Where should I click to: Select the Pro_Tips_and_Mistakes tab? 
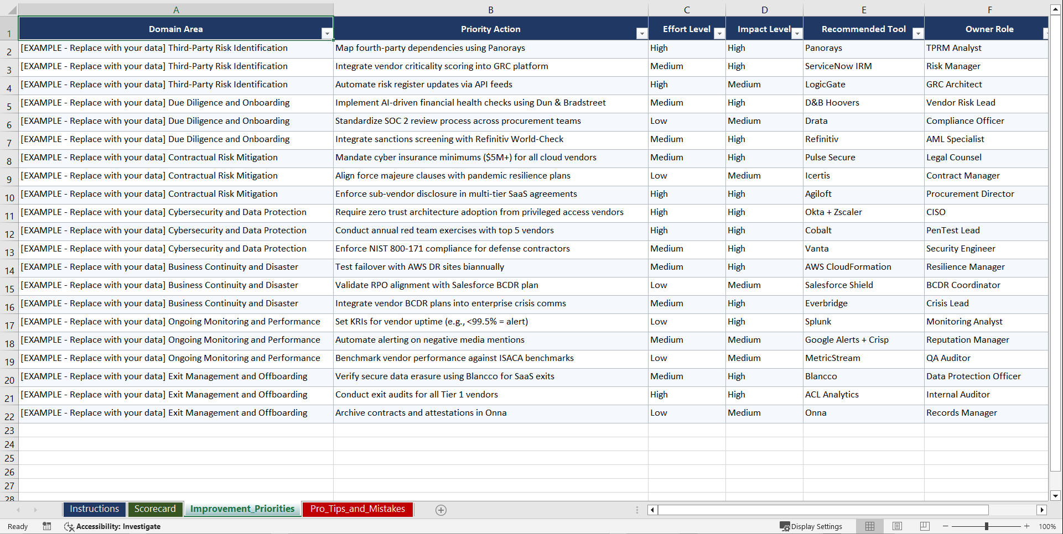(x=357, y=509)
